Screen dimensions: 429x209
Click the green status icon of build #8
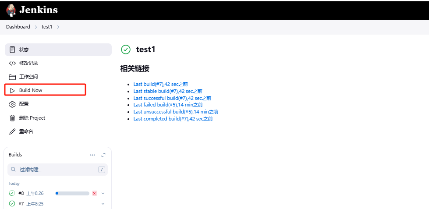[12, 193]
